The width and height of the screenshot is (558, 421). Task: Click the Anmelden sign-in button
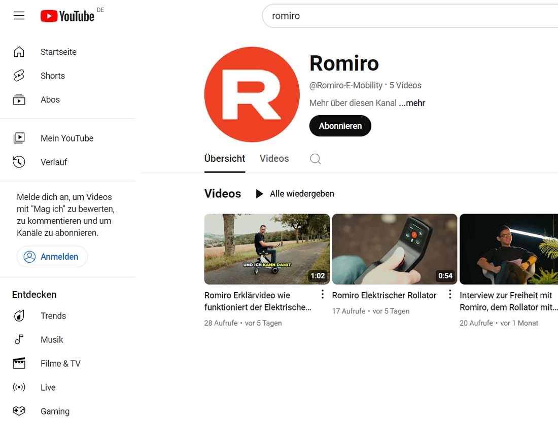click(52, 257)
